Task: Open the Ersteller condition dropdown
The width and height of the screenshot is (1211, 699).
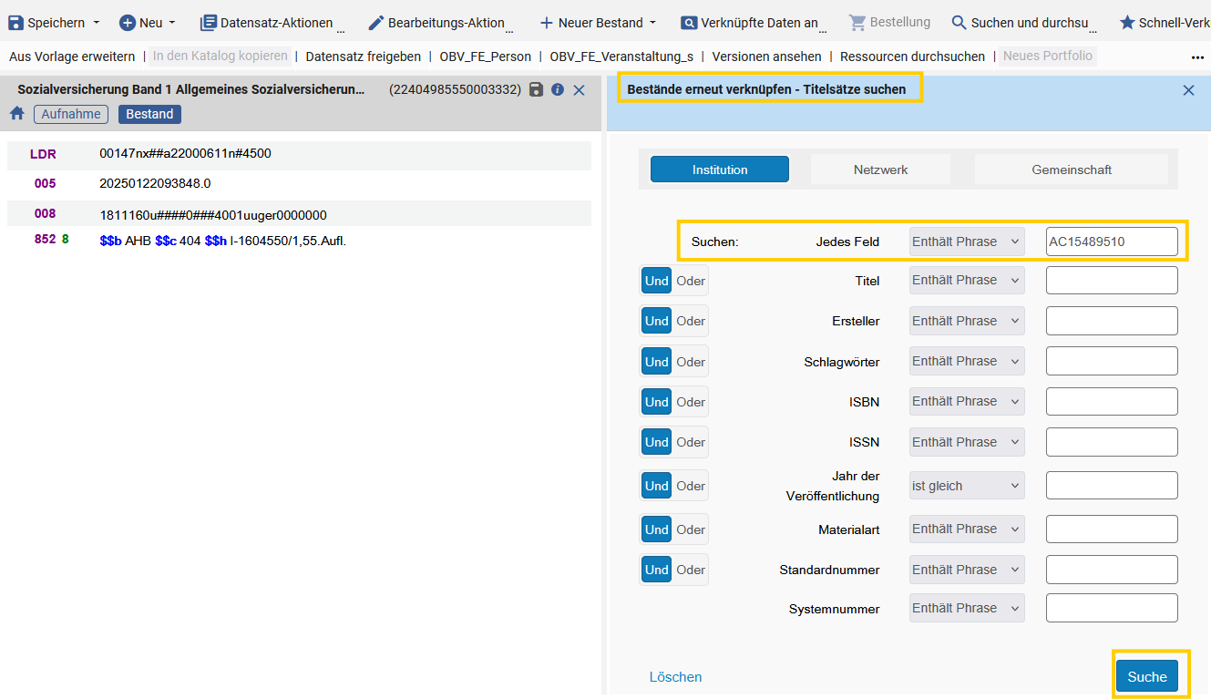Action: point(967,321)
